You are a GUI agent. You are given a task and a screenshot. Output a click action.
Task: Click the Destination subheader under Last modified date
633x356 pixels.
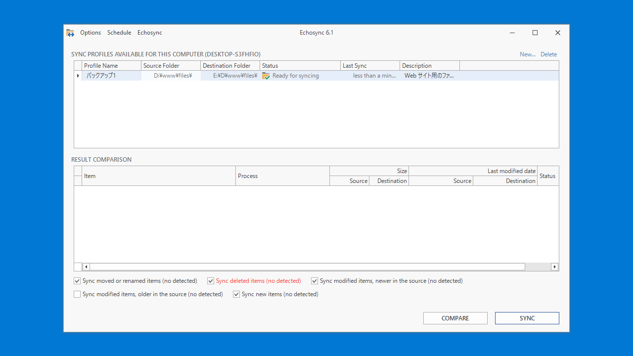(505, 181)
